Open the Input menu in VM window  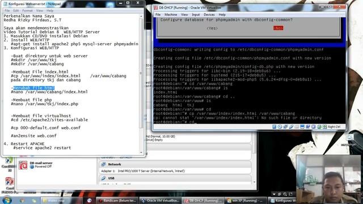(x=196, y=15)
